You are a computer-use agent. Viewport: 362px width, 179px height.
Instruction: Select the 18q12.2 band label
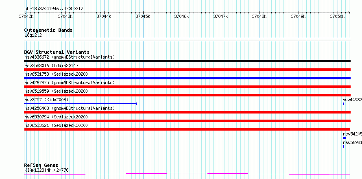[x=33, y=35]
